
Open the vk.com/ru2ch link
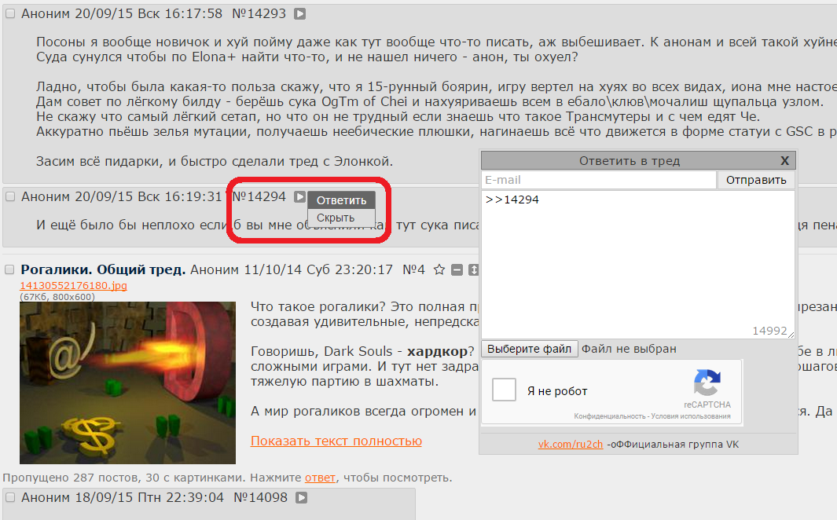(x=570, y=445)
